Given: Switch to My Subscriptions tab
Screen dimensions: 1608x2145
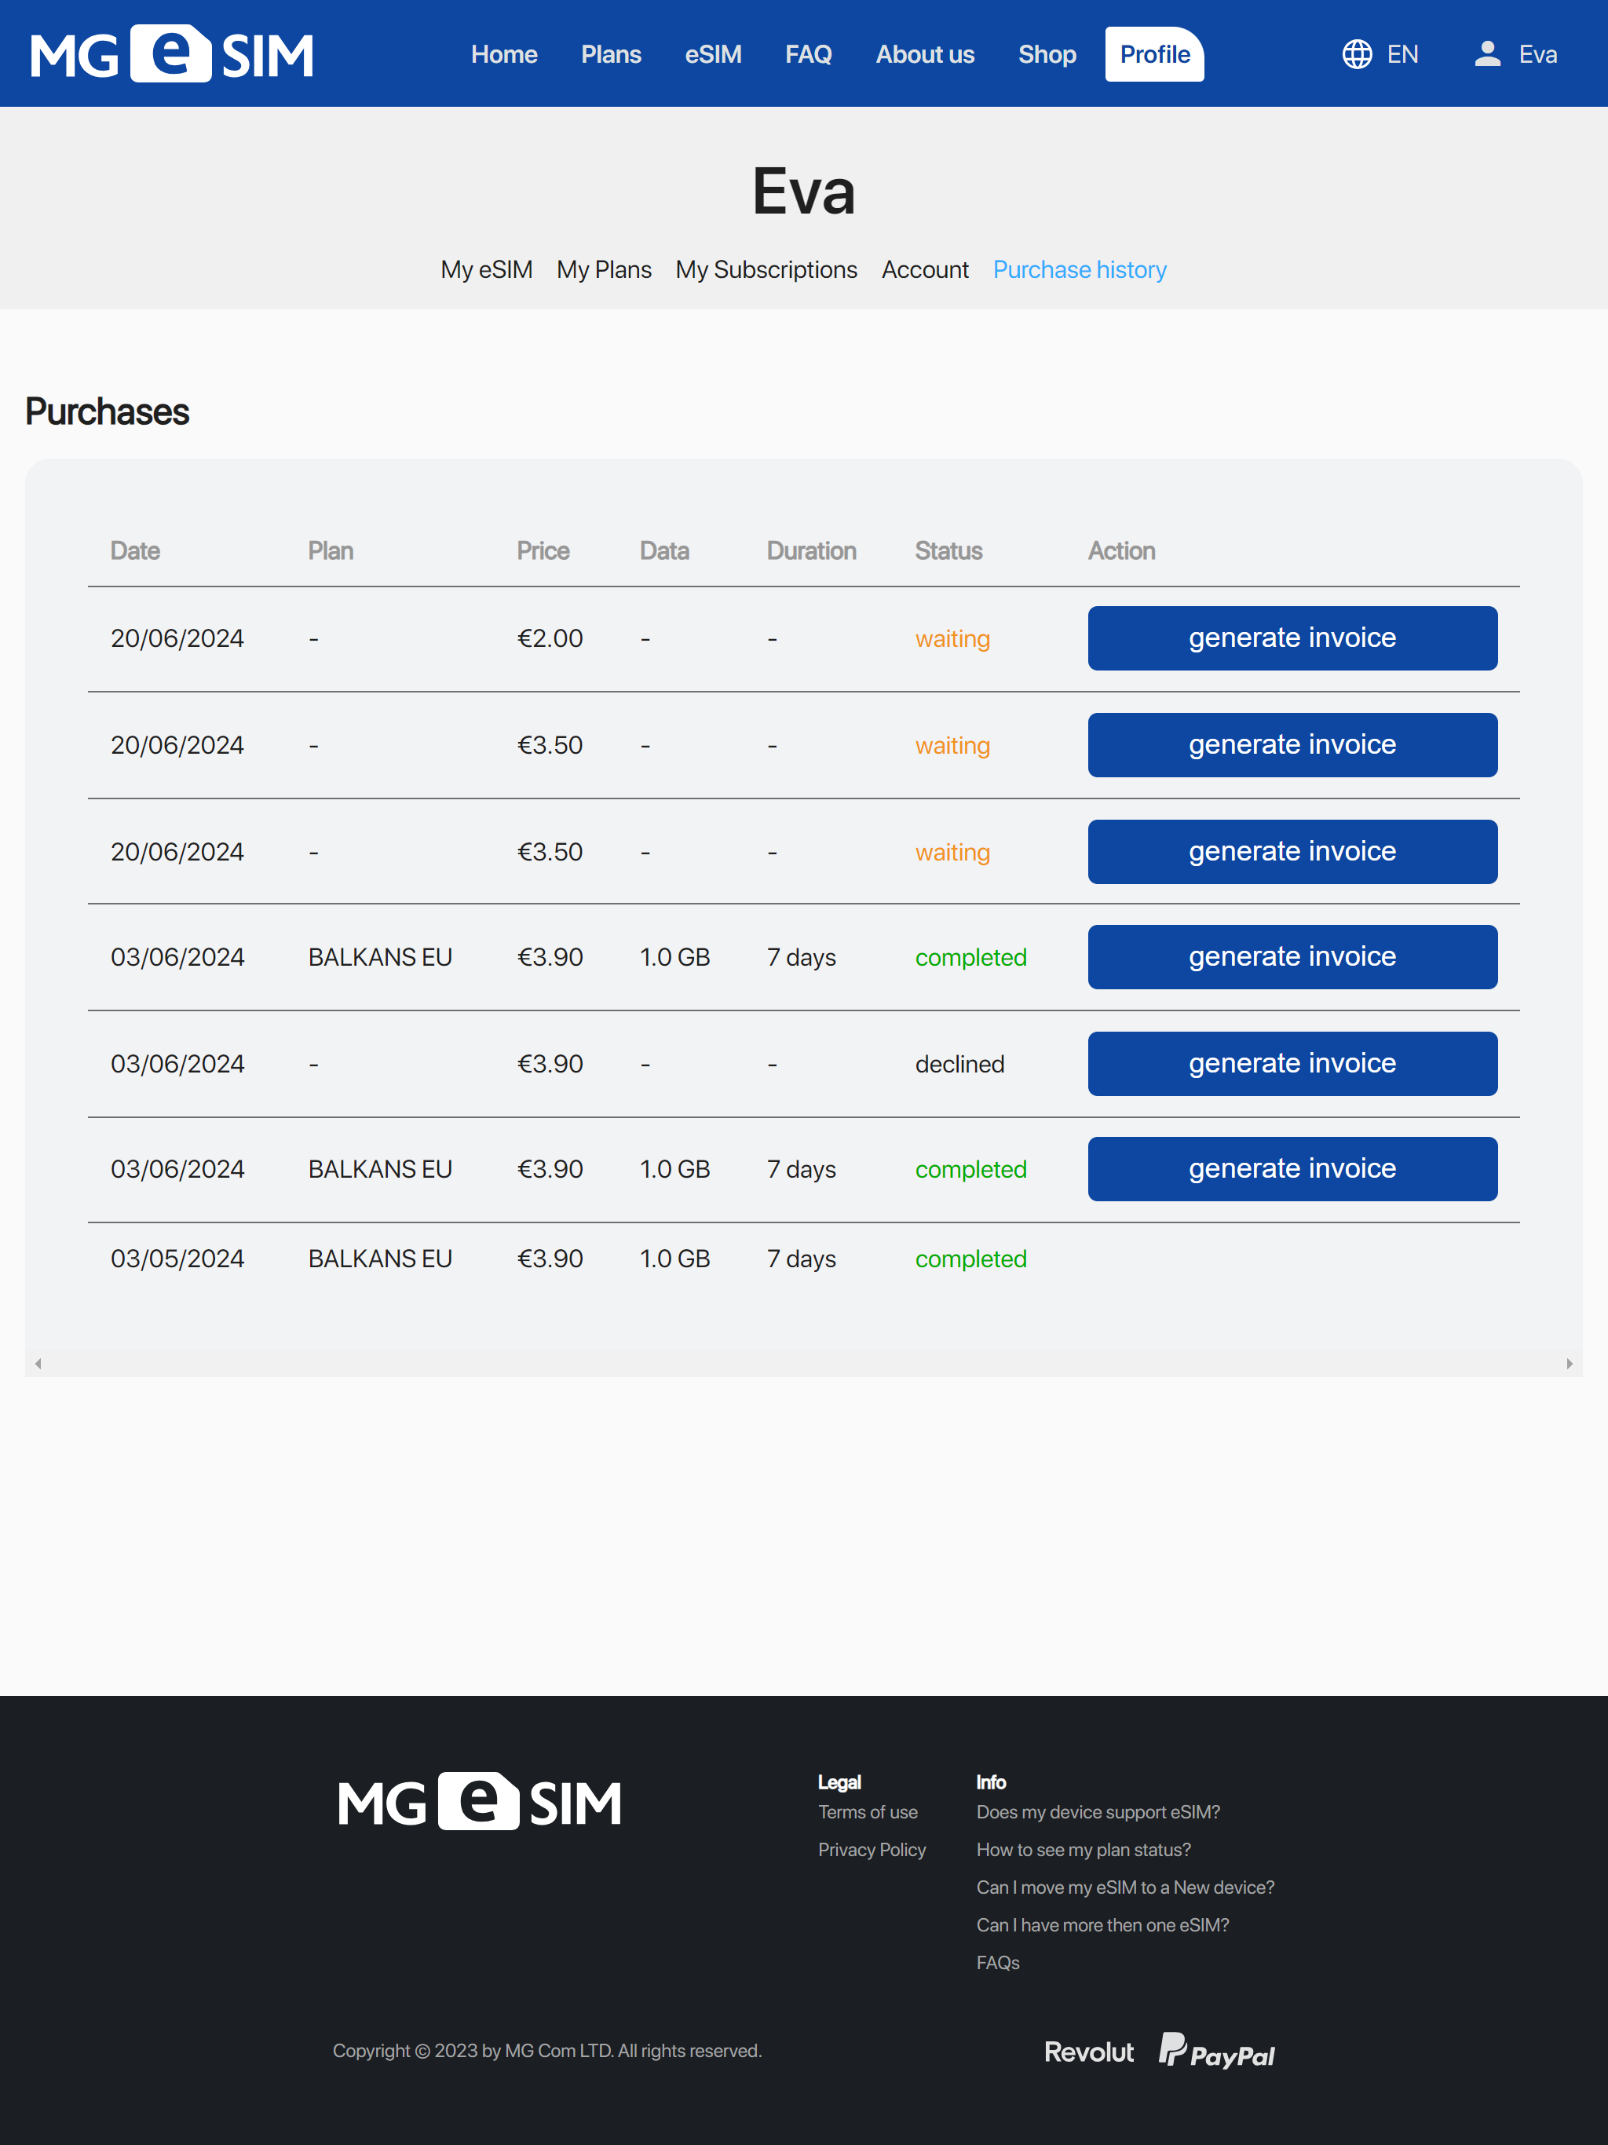Looking at the screenshot, I should click(766, 269).
